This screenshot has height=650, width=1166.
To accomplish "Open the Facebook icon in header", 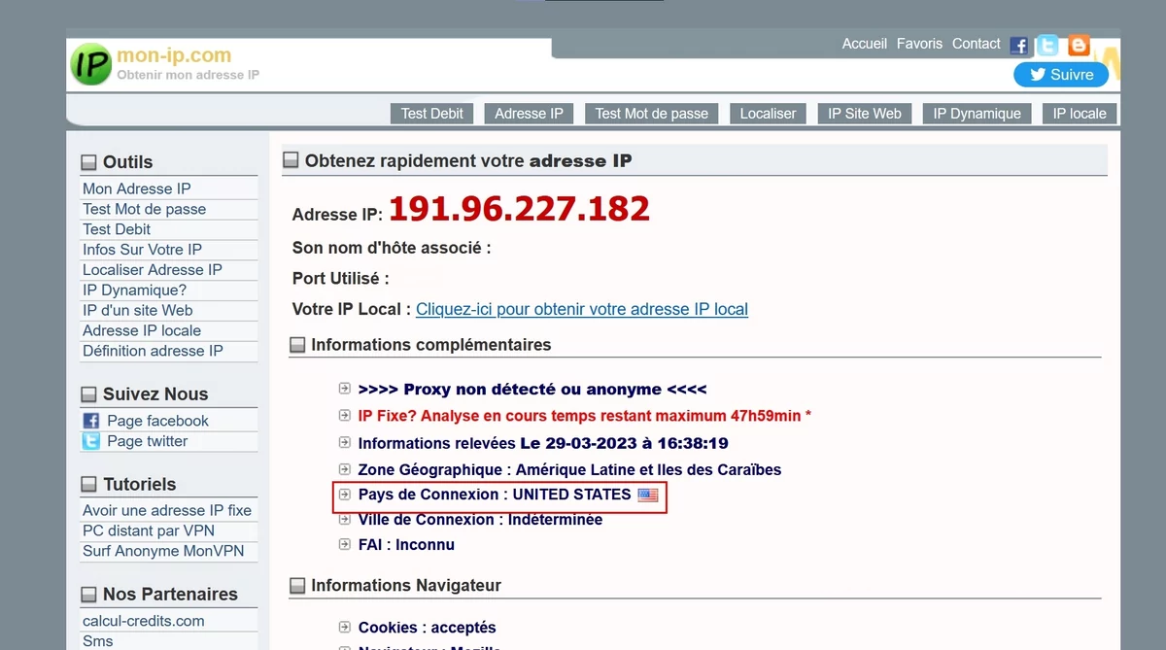I will pos(1018,46).
